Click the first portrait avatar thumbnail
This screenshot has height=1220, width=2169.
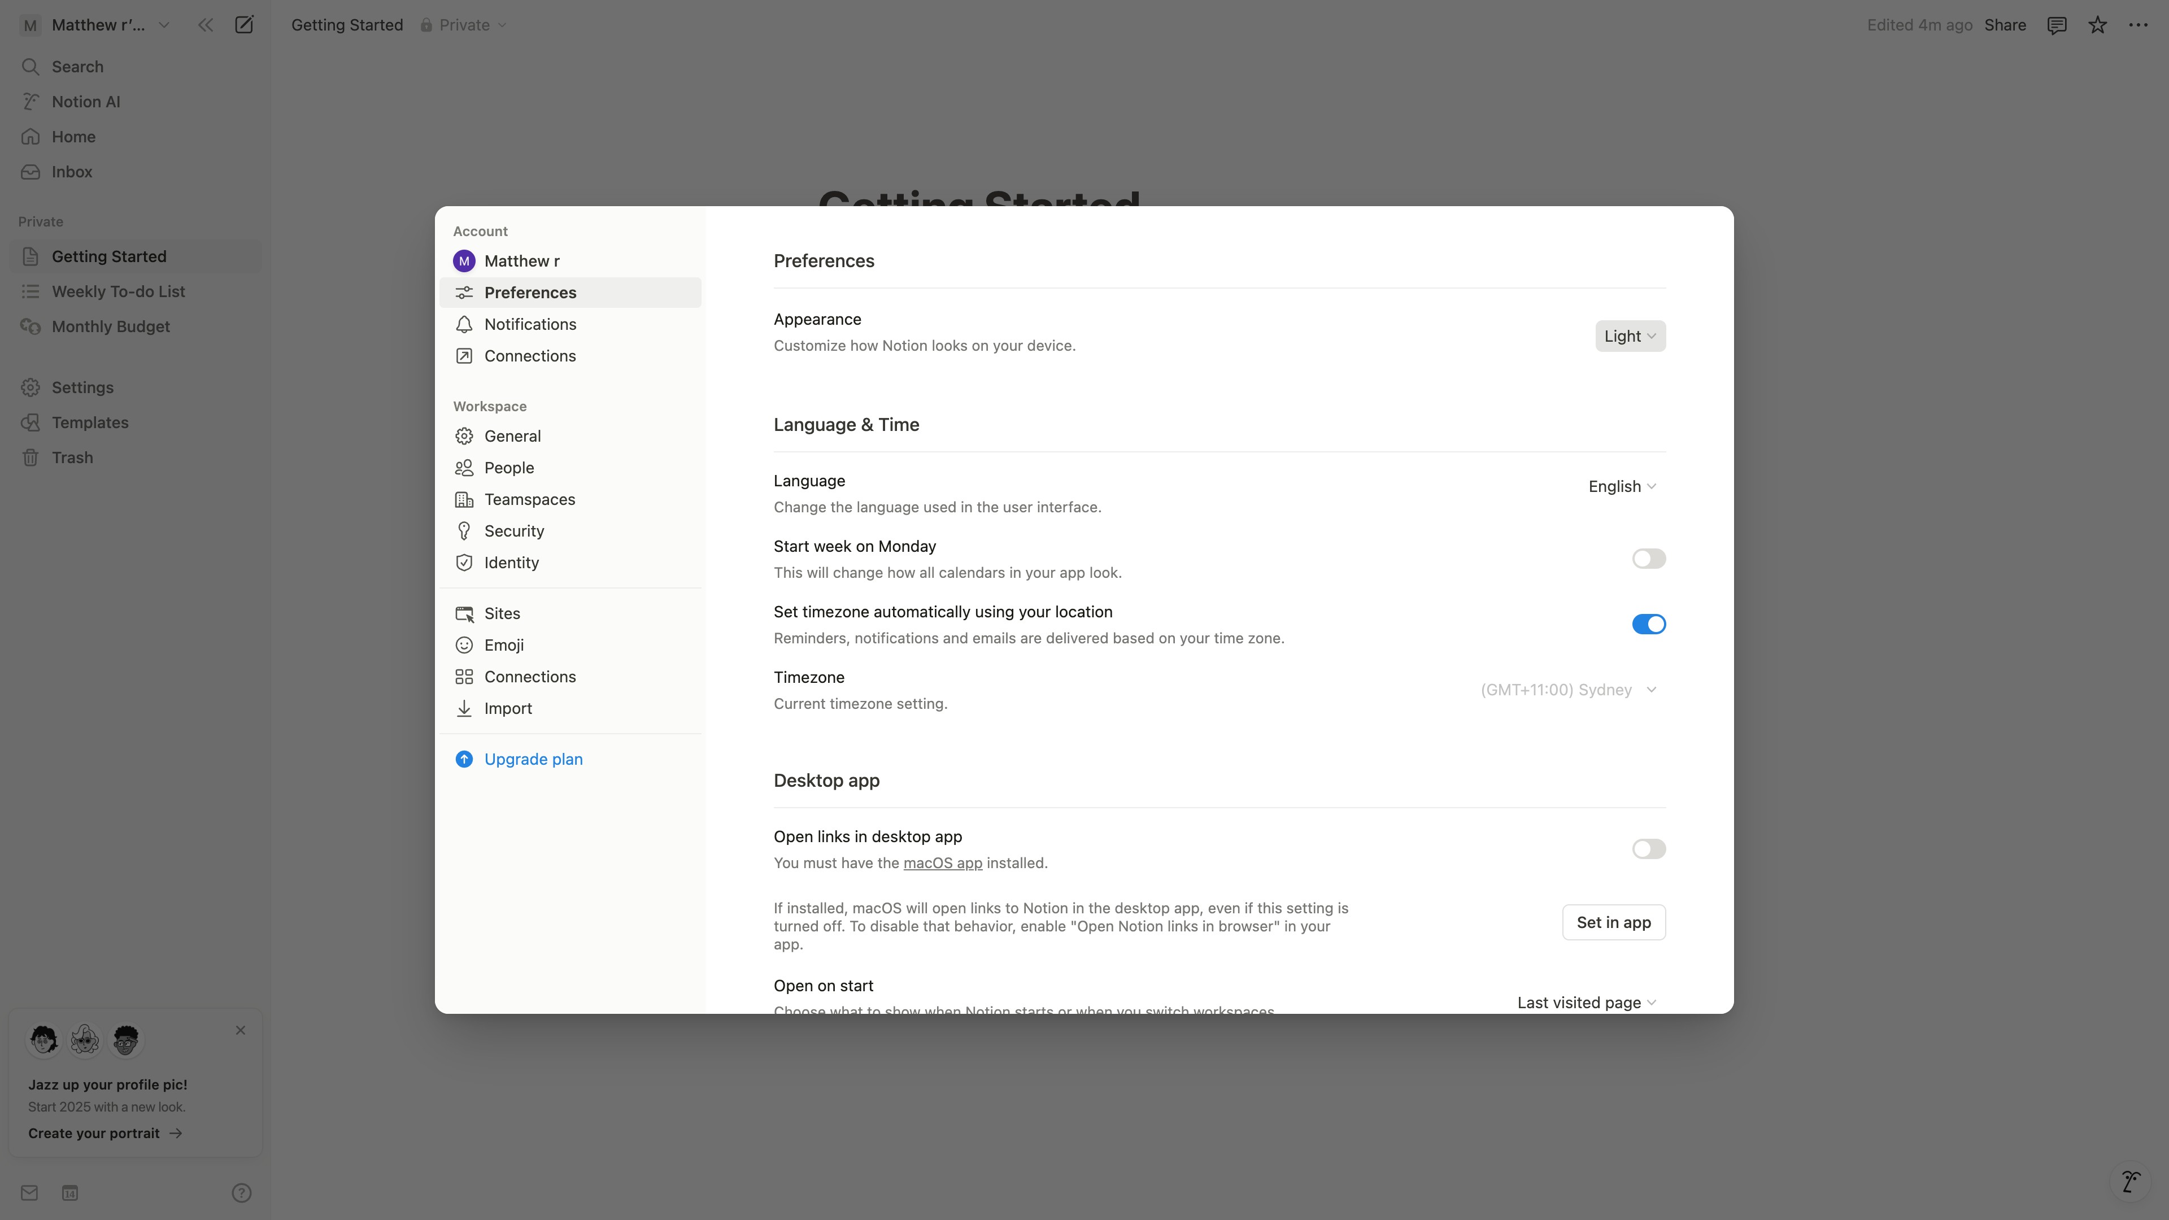click(x=44, y=1040)
